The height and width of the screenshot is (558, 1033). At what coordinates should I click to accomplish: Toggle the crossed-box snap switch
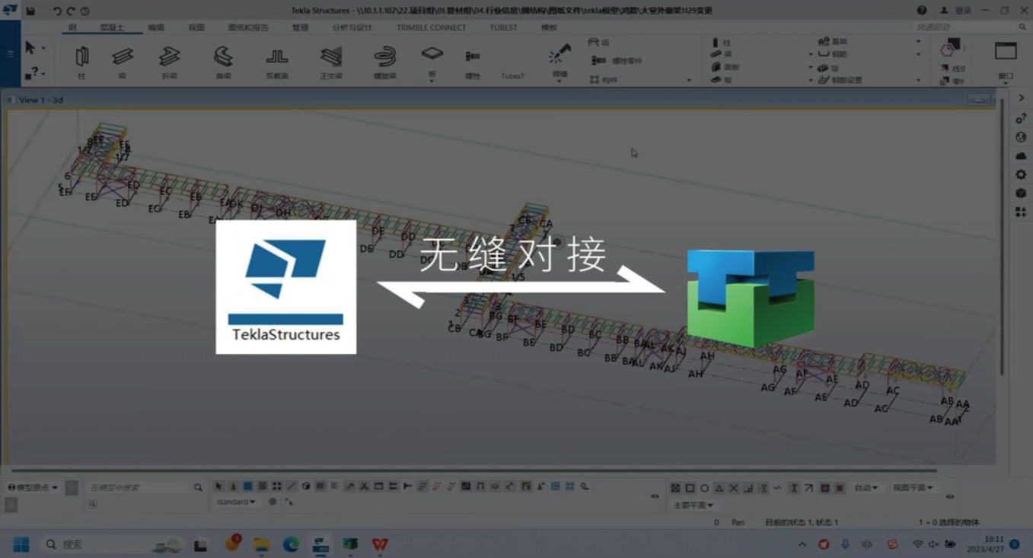coord(675,488)
